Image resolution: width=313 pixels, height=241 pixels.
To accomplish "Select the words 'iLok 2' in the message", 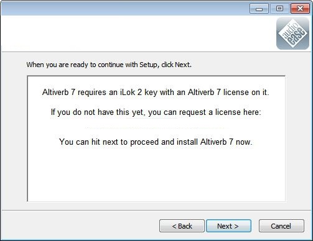I will coord(131,93).
